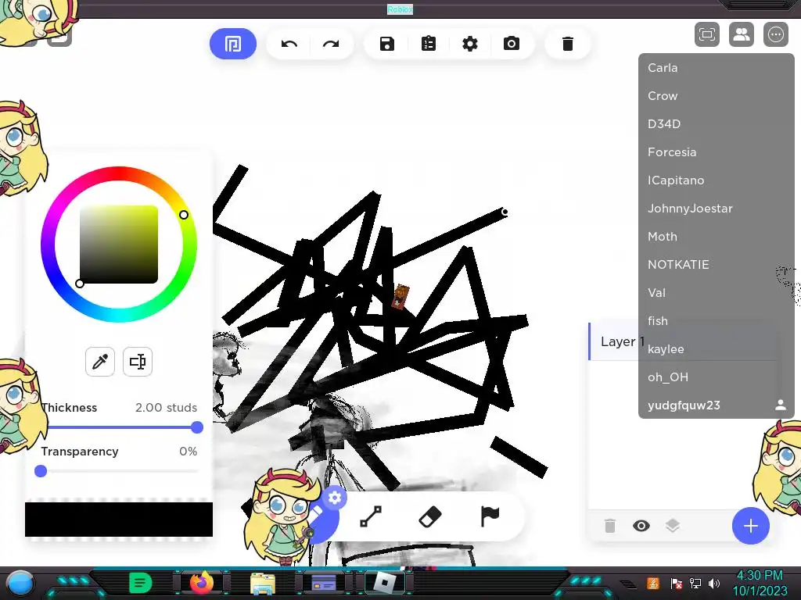Pick a color with the eyedropper tool
The width and height of the screenshot is (801, 600).
pos(100,362)
